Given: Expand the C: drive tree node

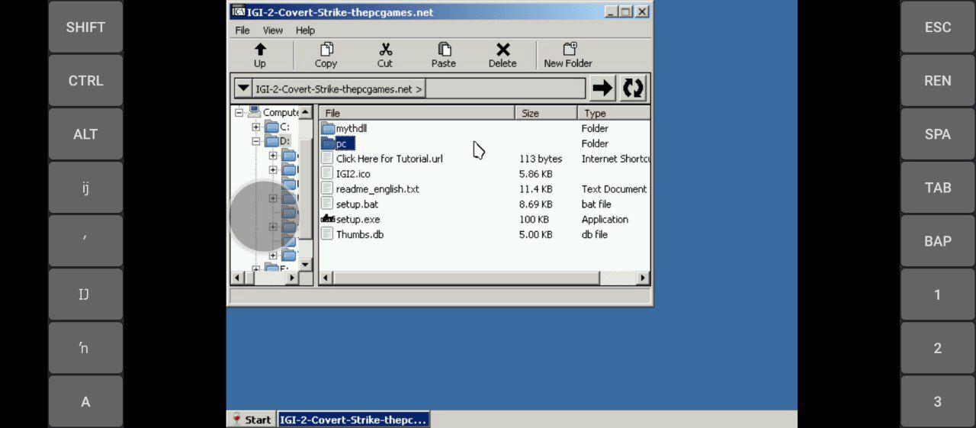Looking at the screenshot, I should (x=256, y=127).
